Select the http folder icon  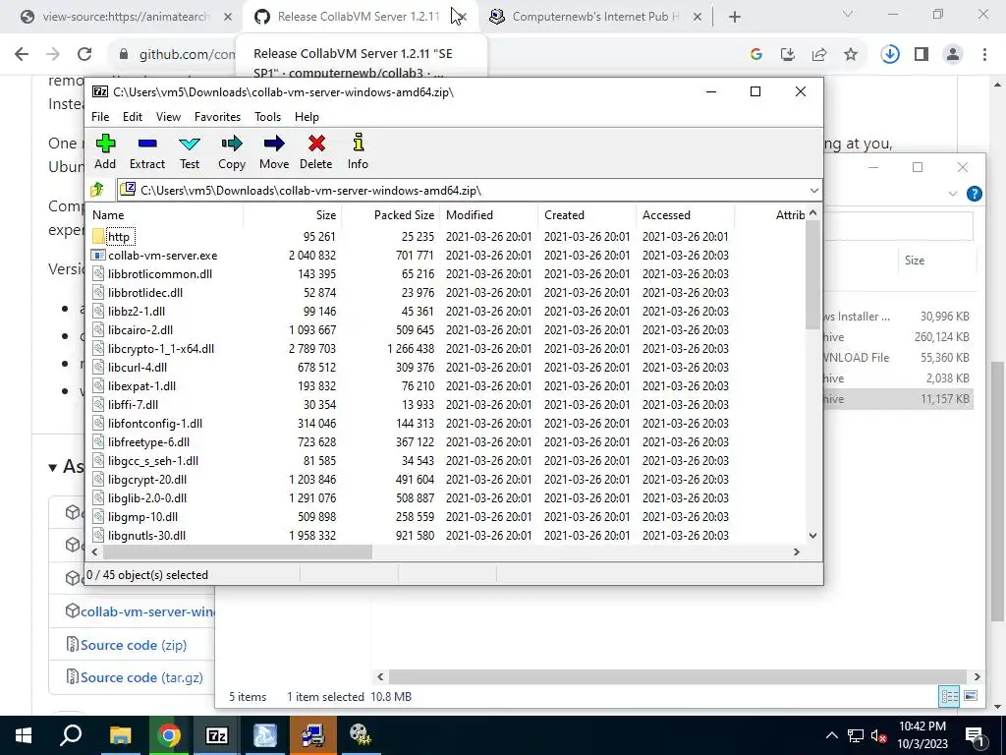(98, 236)
